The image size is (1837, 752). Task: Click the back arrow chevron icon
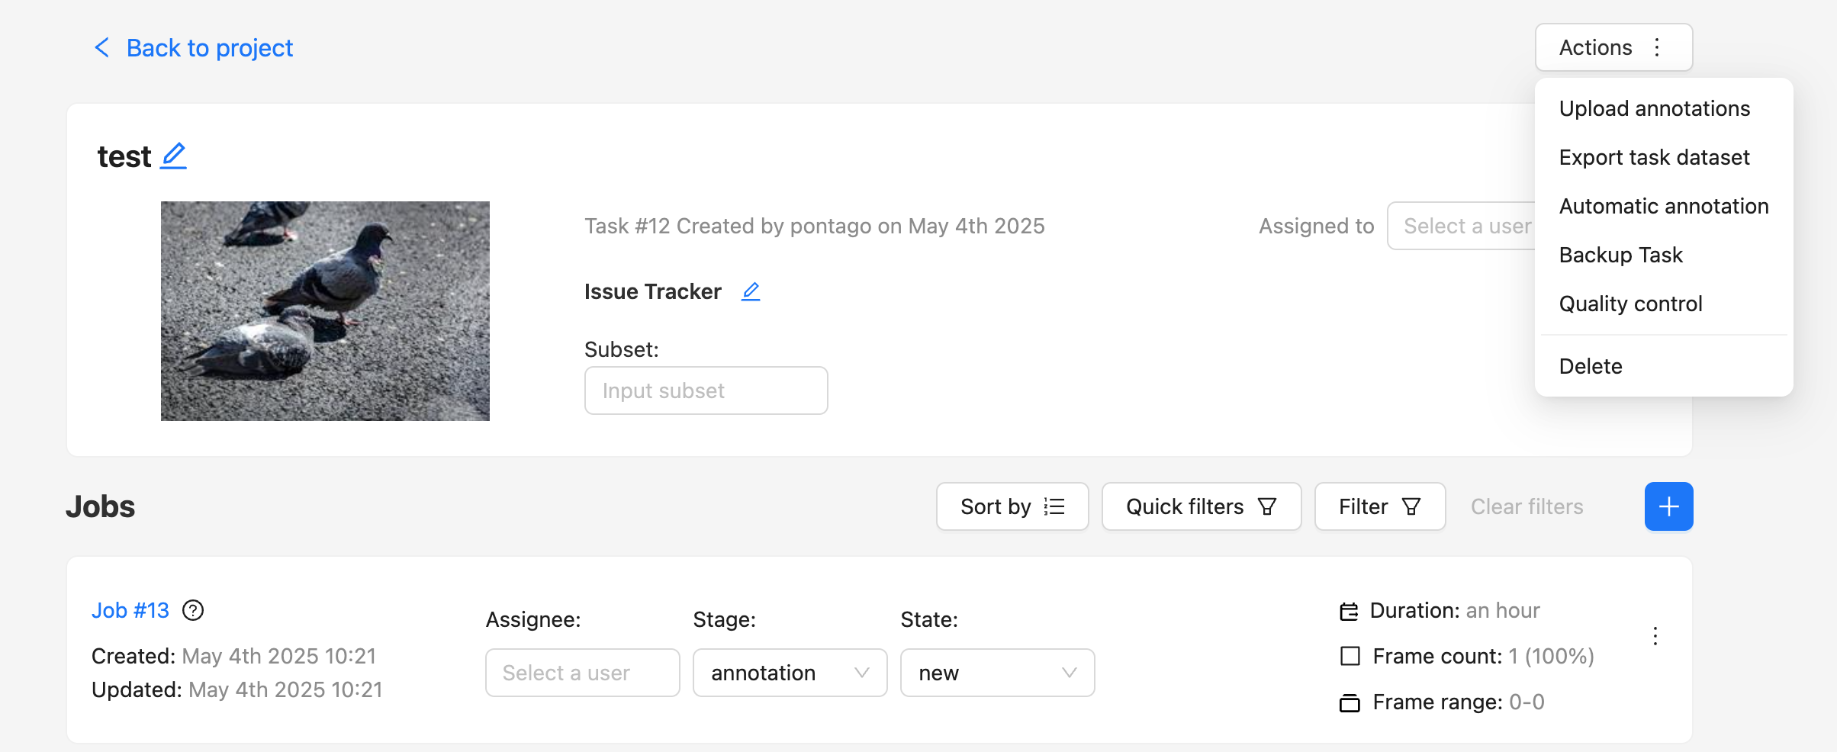101,47
